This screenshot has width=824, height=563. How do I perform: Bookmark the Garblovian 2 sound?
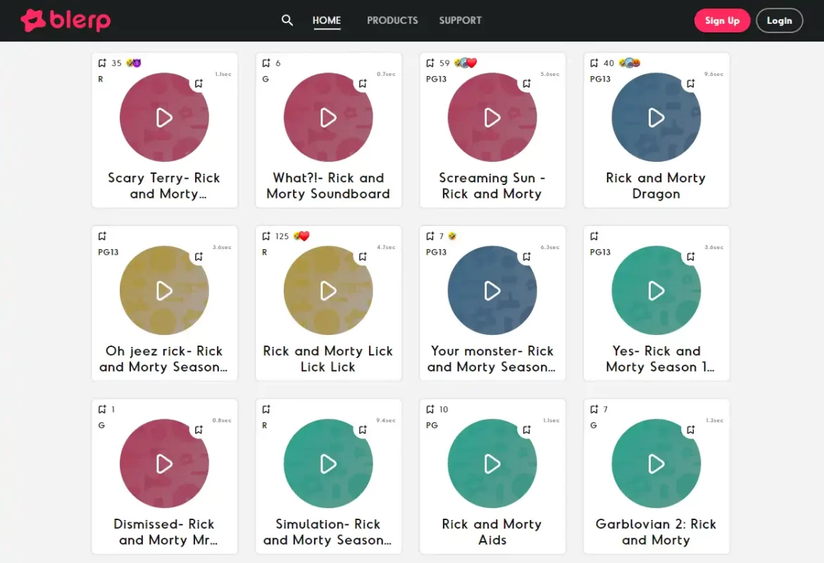(x=691, y=430)
